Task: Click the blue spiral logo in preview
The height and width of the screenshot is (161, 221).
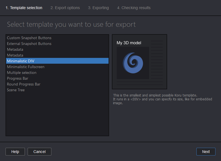Action: (x=133, y=63)
